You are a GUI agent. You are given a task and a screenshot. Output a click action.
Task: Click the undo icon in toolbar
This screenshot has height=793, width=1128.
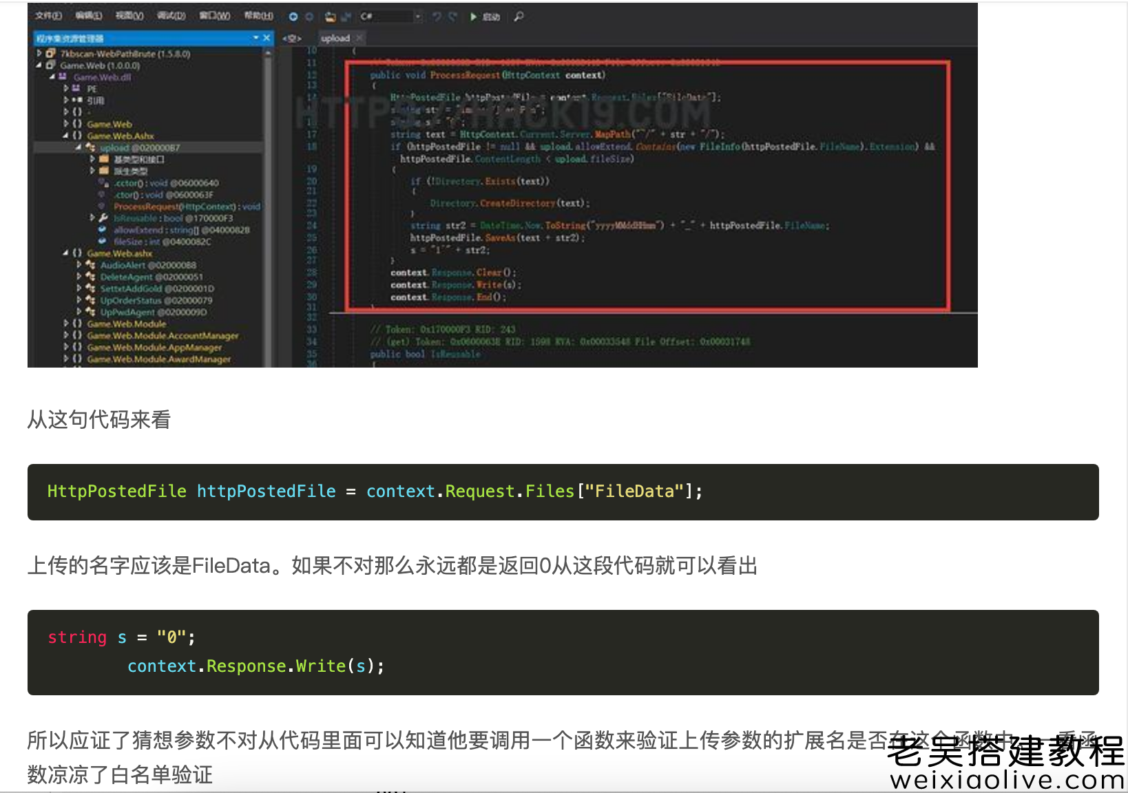(x=437, y=17)
